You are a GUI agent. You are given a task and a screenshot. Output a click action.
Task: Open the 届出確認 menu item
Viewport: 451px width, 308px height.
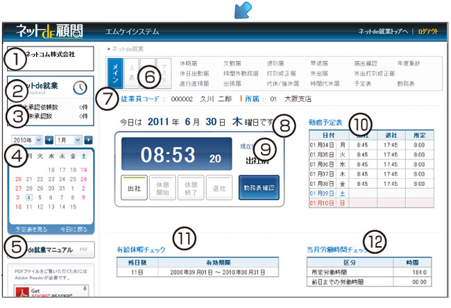click(365, 63)
